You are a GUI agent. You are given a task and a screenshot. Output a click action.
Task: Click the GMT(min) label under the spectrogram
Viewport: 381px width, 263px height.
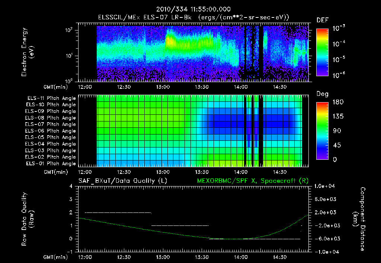[56, 87]
